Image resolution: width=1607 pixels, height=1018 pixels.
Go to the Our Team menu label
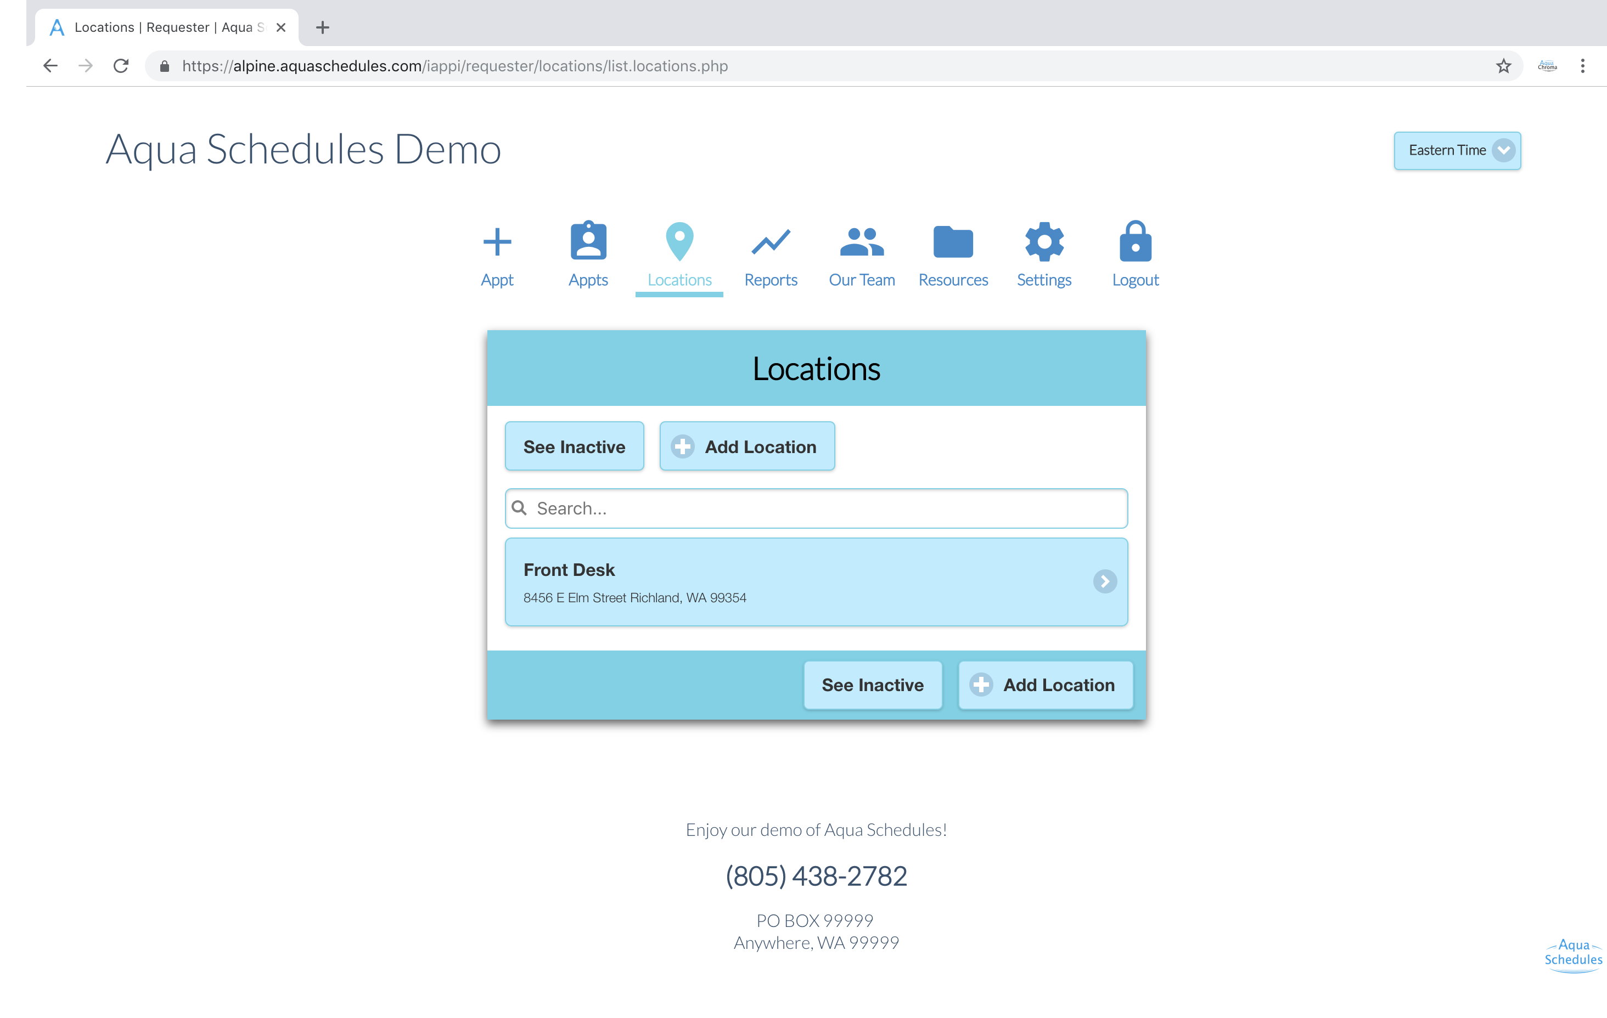[862, 280]
